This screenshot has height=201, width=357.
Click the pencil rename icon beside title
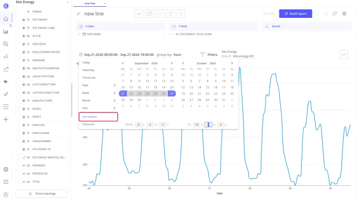pyautogui.click(x=79, y=14)
